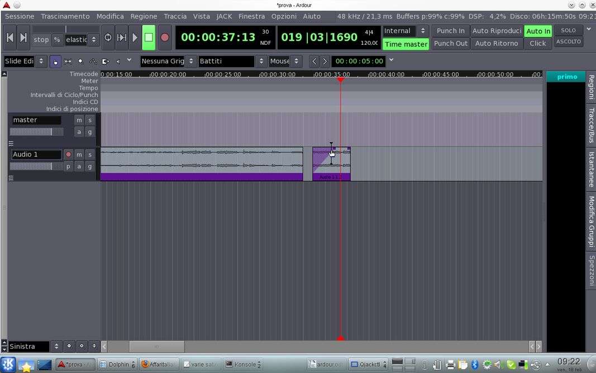Open the Slide Edit mode dropdown
Screen dimensions: 596x373
tap(25, 61)
